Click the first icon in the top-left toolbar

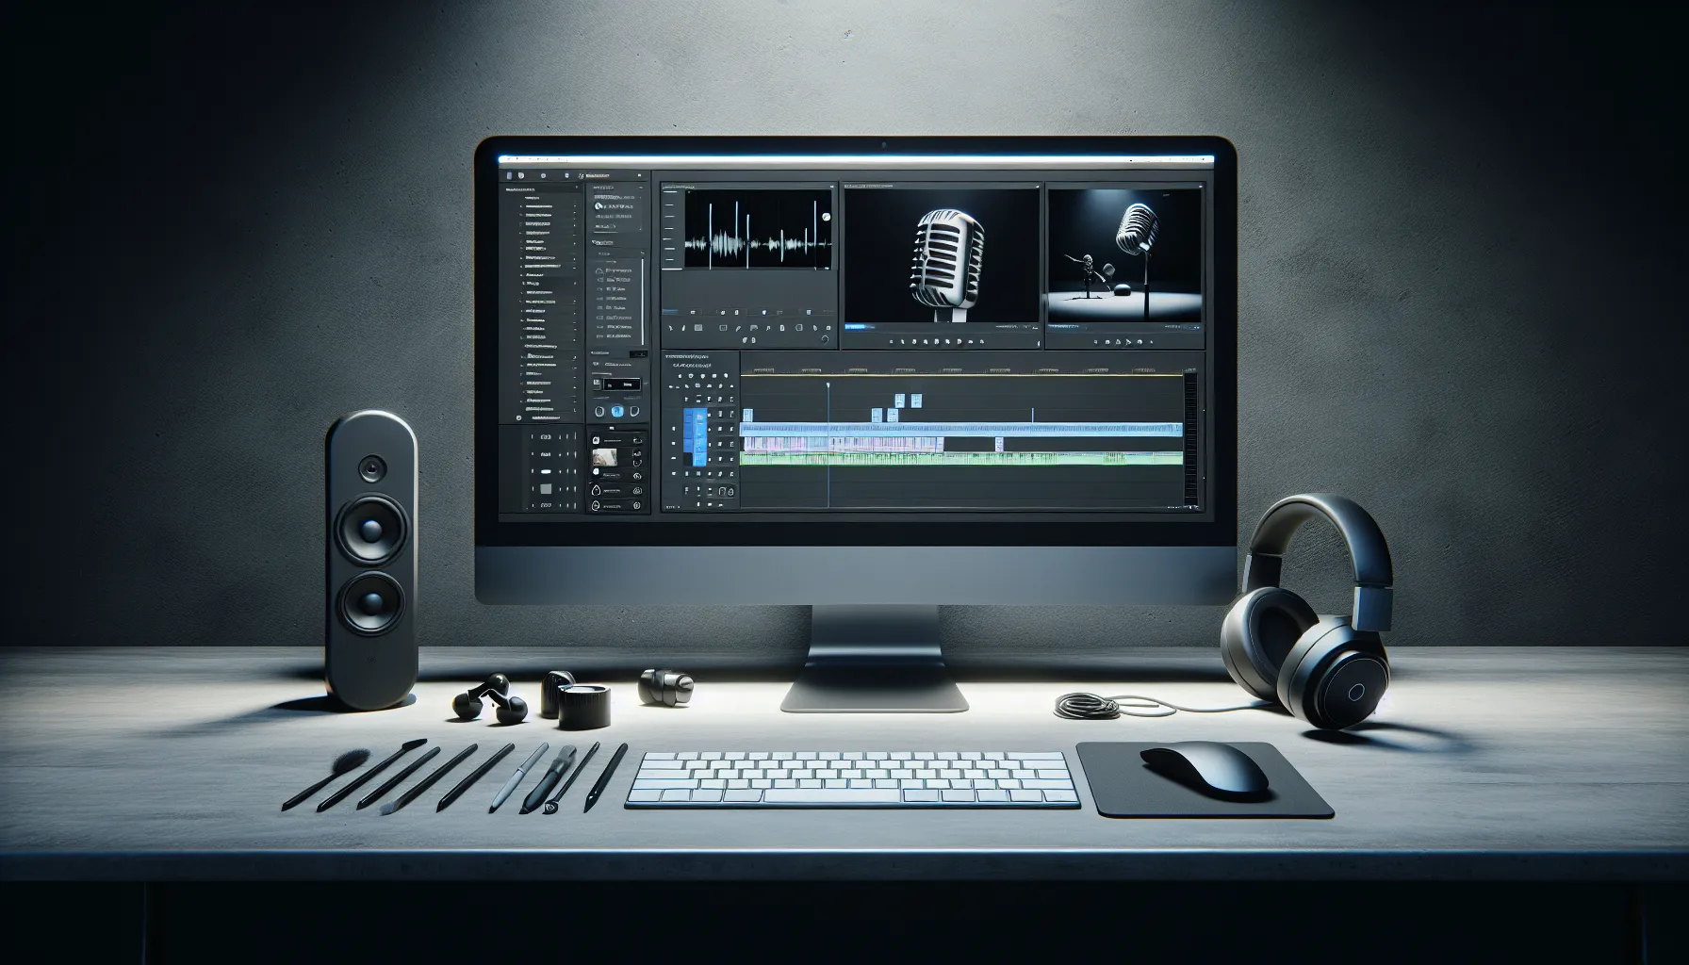click(508, 175)
